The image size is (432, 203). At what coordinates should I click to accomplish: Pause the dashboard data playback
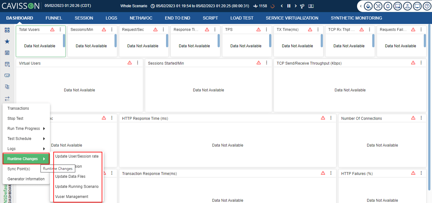pos(289,6)
